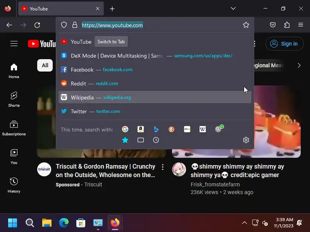The width and height of the screenshot is (310, 232).
Task: Launch Microsoft Edge from taskbar
Action: tap(64, 223)
